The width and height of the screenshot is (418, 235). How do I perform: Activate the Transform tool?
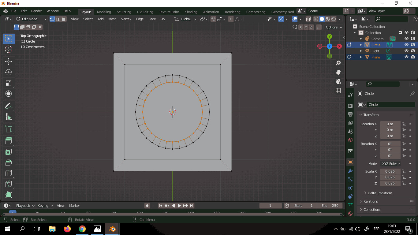[x=9, y=94]
